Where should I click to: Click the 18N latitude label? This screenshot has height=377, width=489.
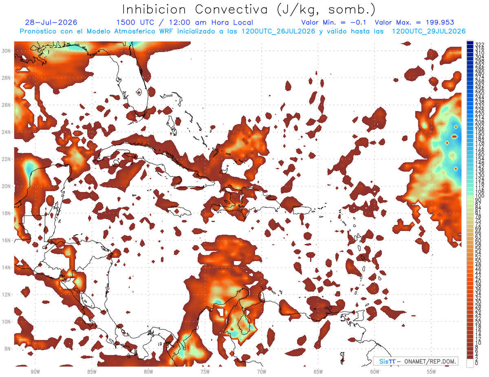coord(7,213)
